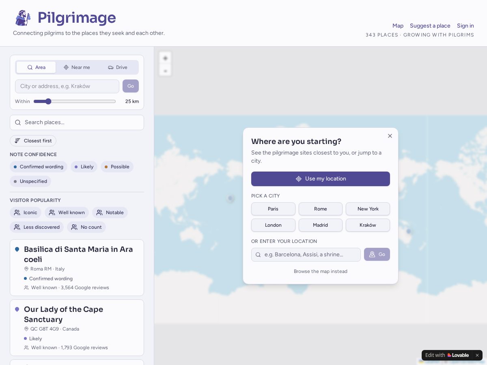Screen dimensions: 487x365
Task: Pick Rome as starting city
Action: 321,209
